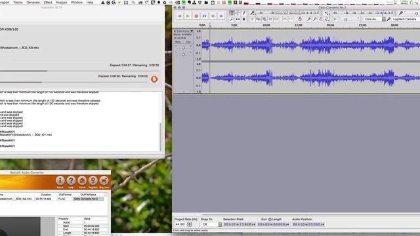420x236 pixels.
Task: Click the Help icon in Boilsoft Audio Converter
Action: pos(71,181)
